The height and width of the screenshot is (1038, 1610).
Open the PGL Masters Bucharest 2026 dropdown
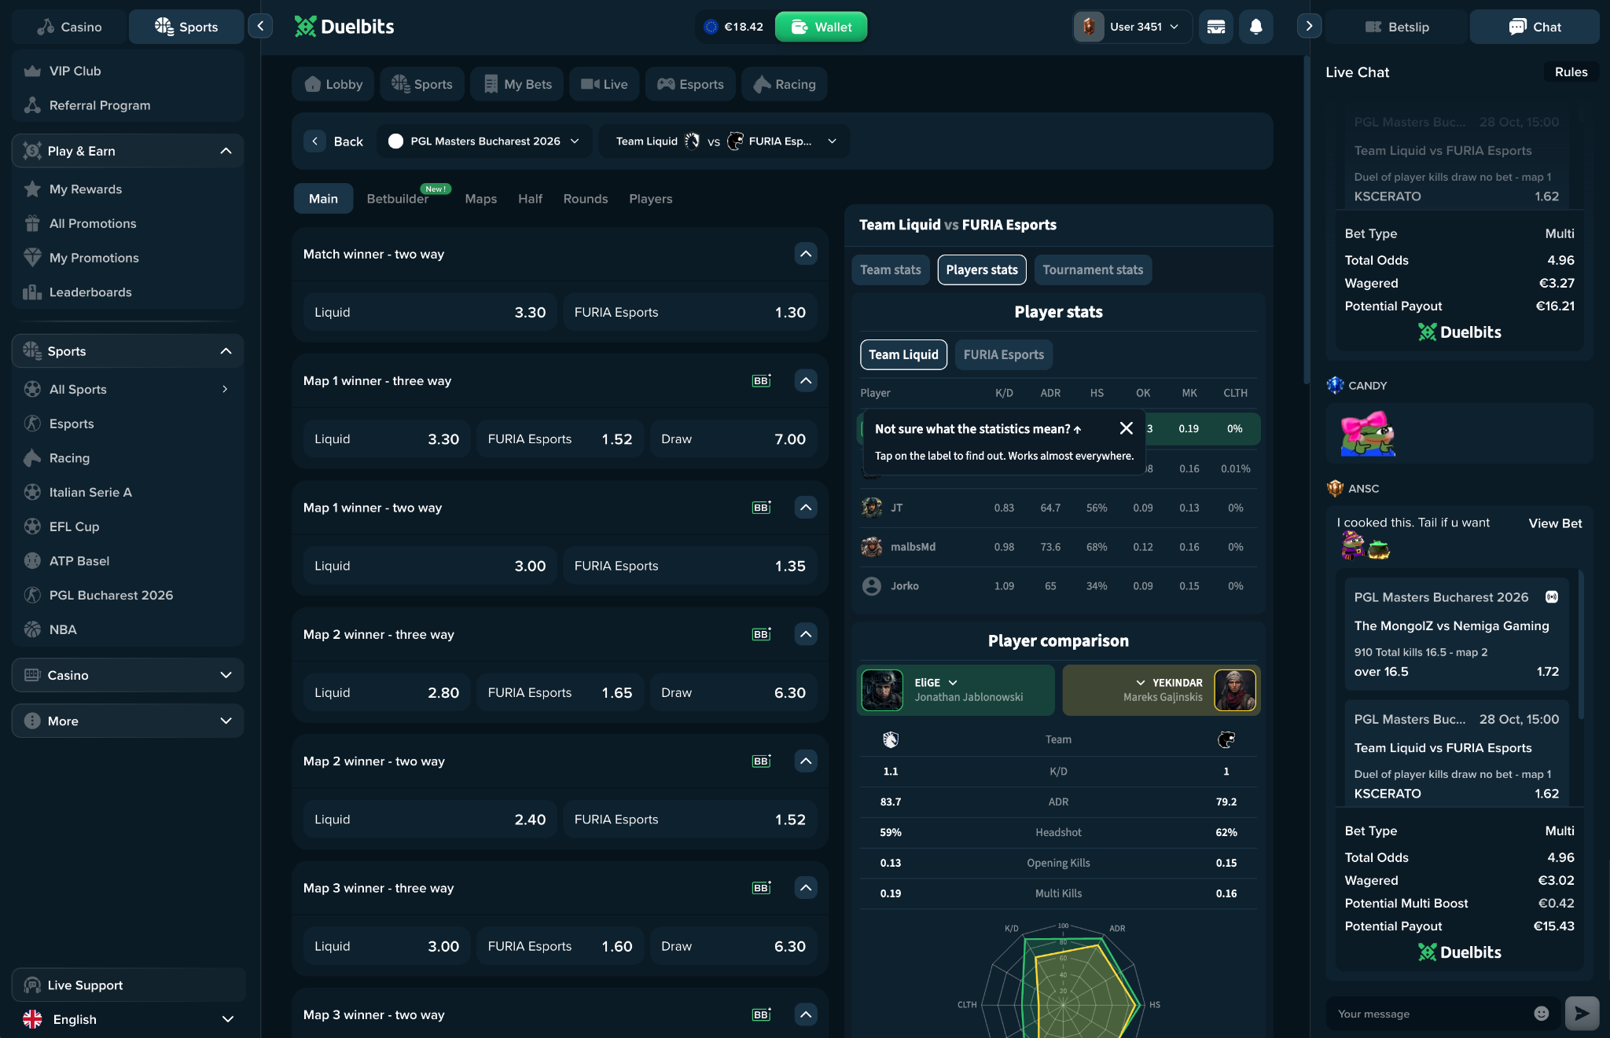pos(484,141)
